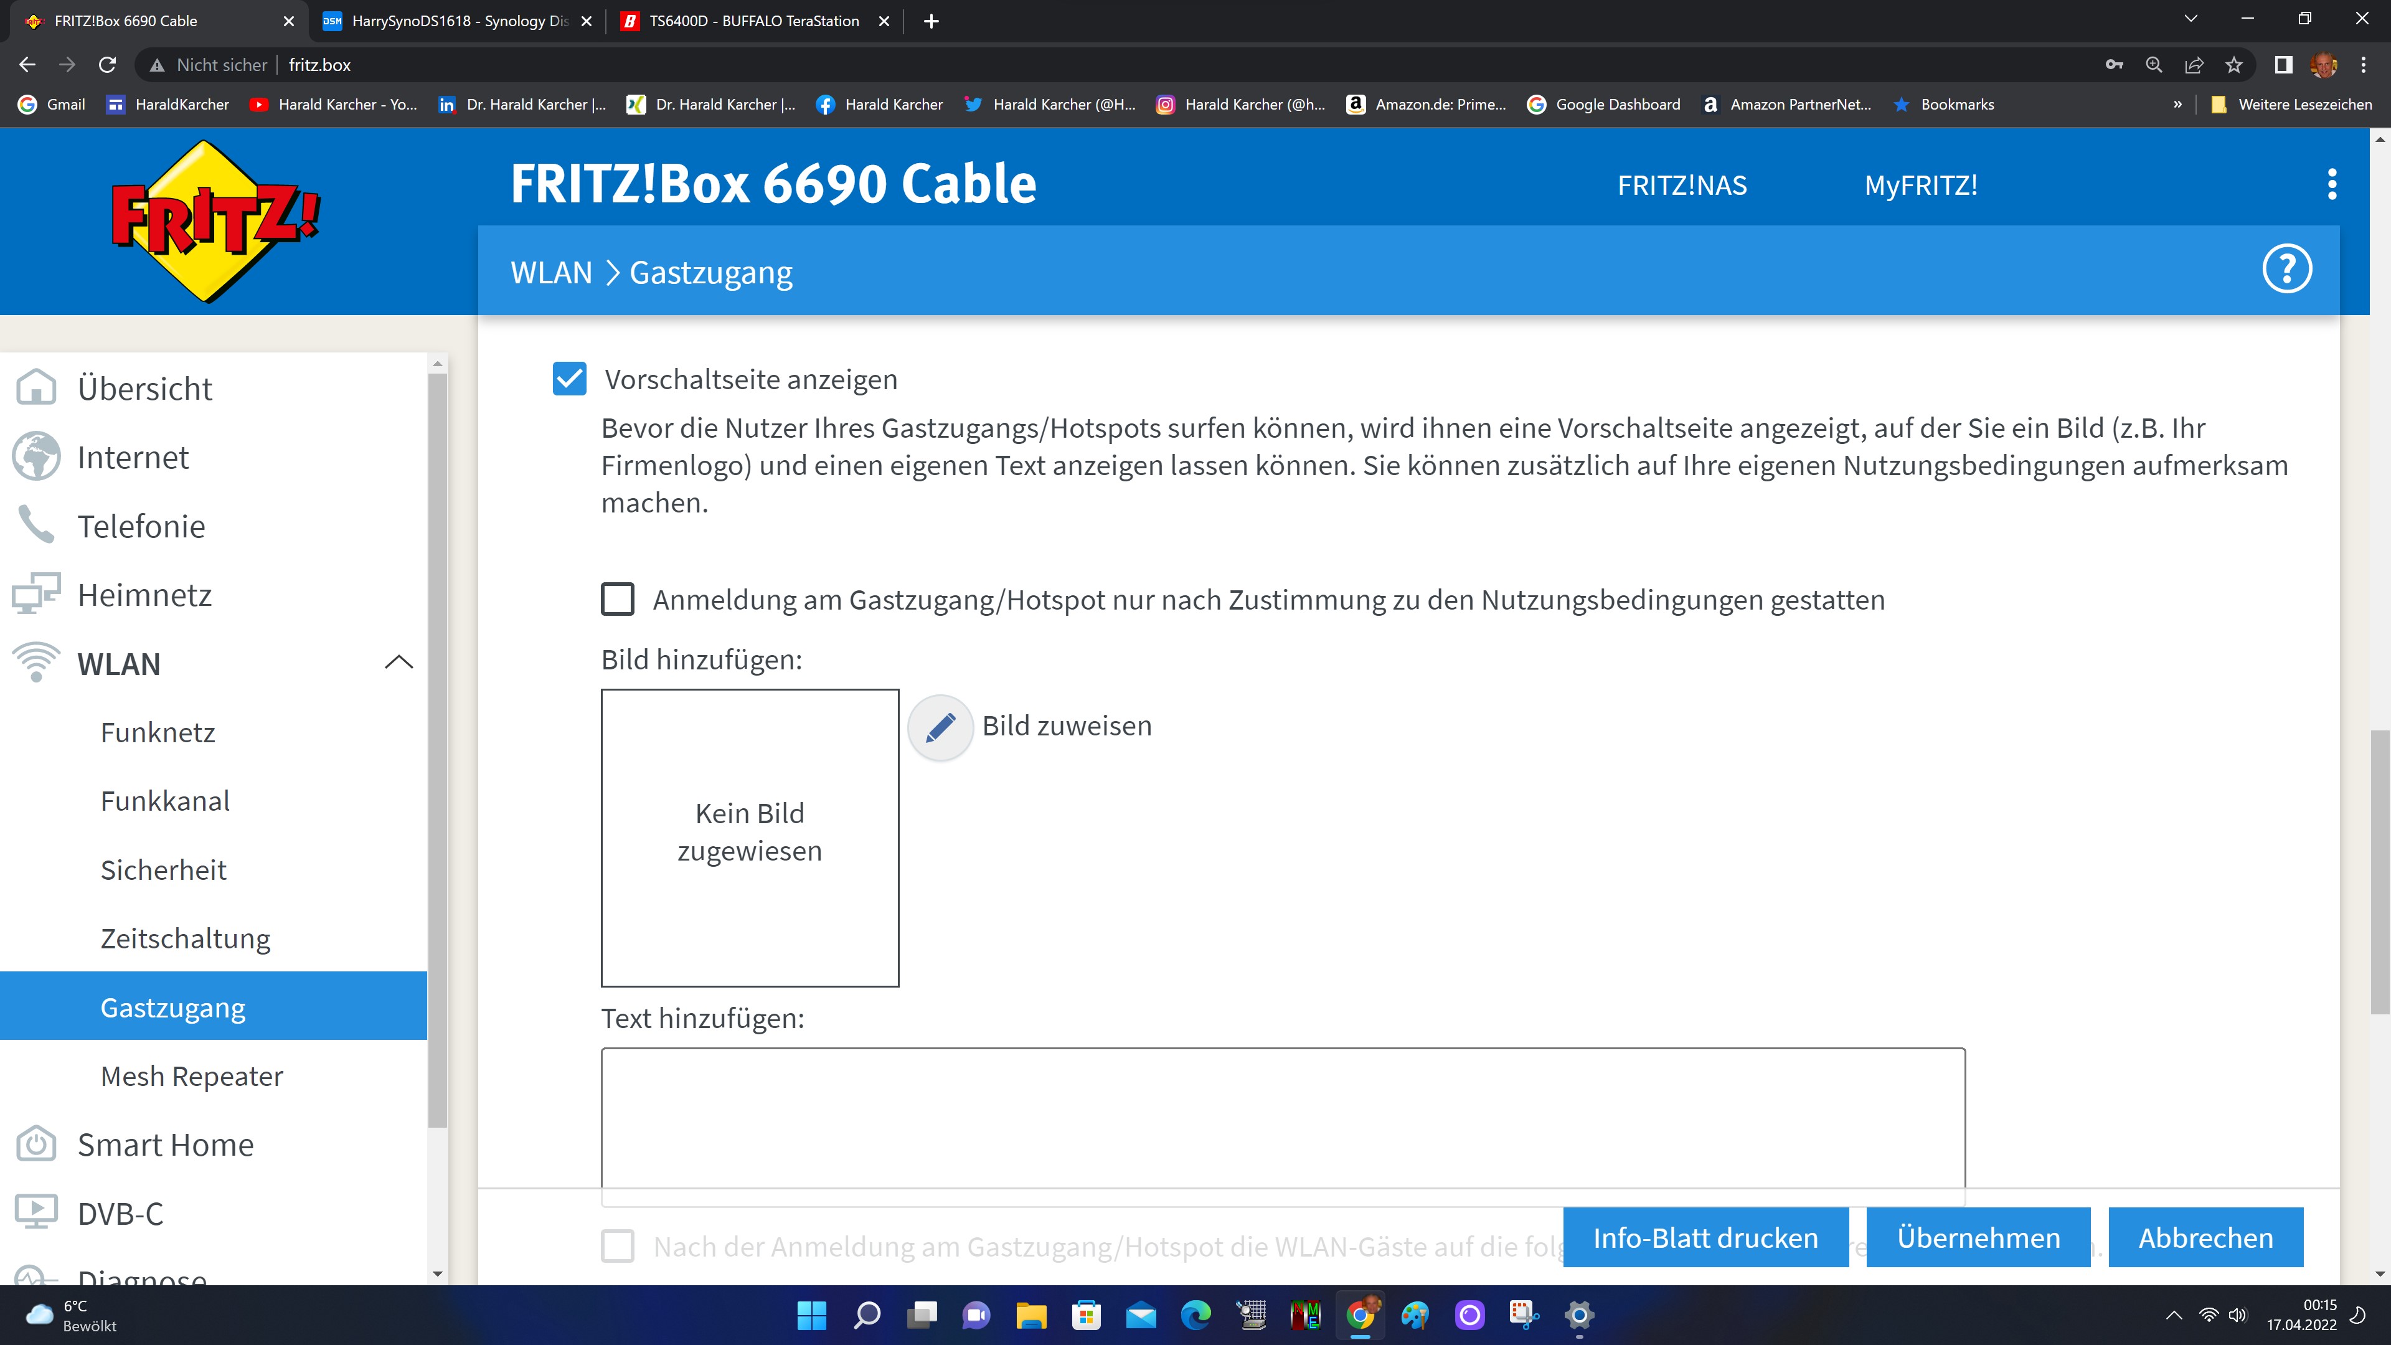
Task: Enable Nutzungsbedingungen consent checkbox
Action: point(617,600)
